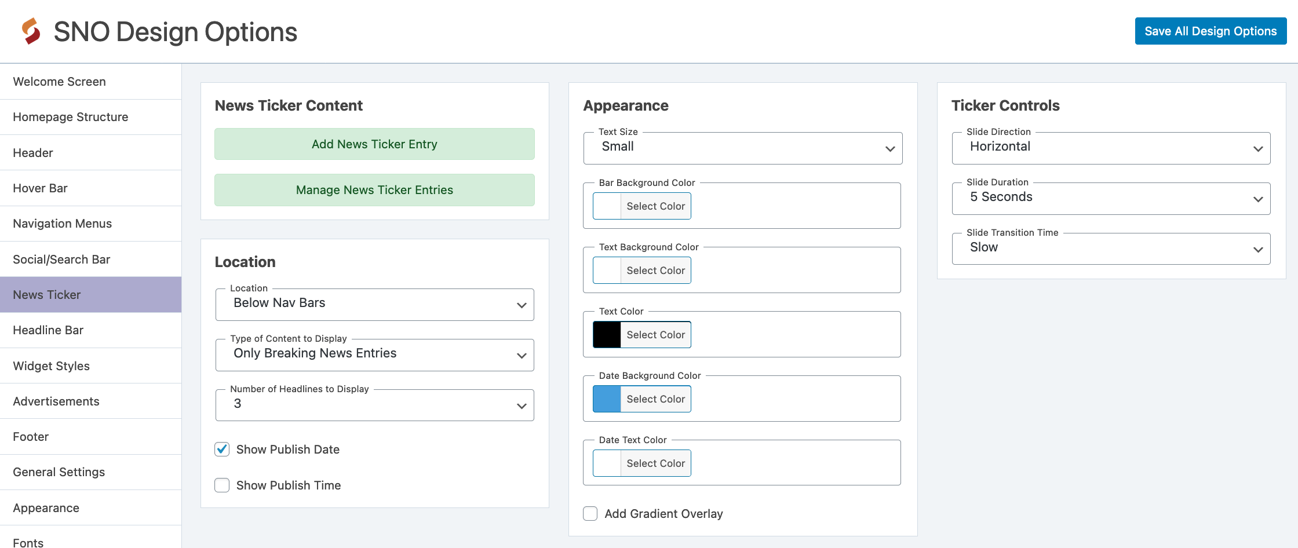This screenshot has height=548, width=1298.
Task: Go to Widget Styles section
Action: pyautogui.click(x=90, y=366)
